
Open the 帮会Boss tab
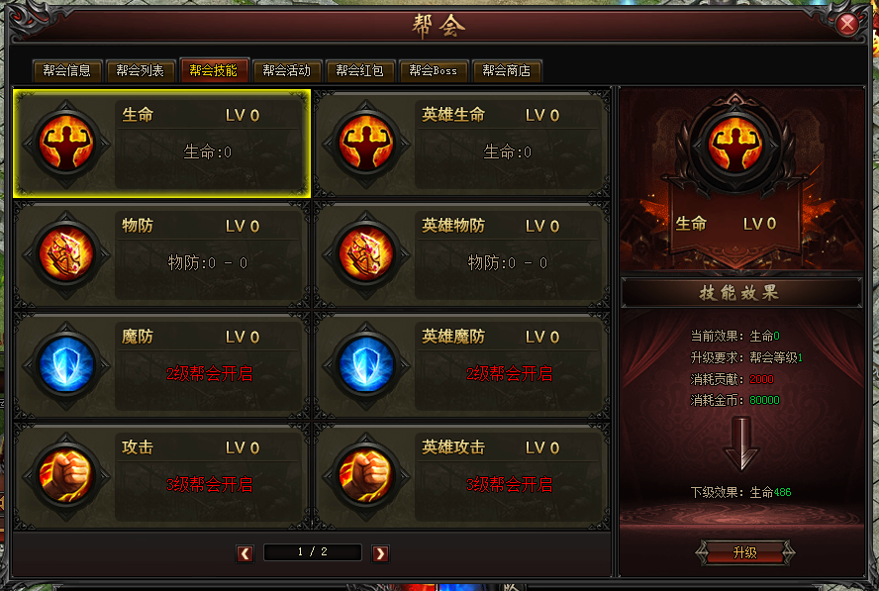coord(434,70)
